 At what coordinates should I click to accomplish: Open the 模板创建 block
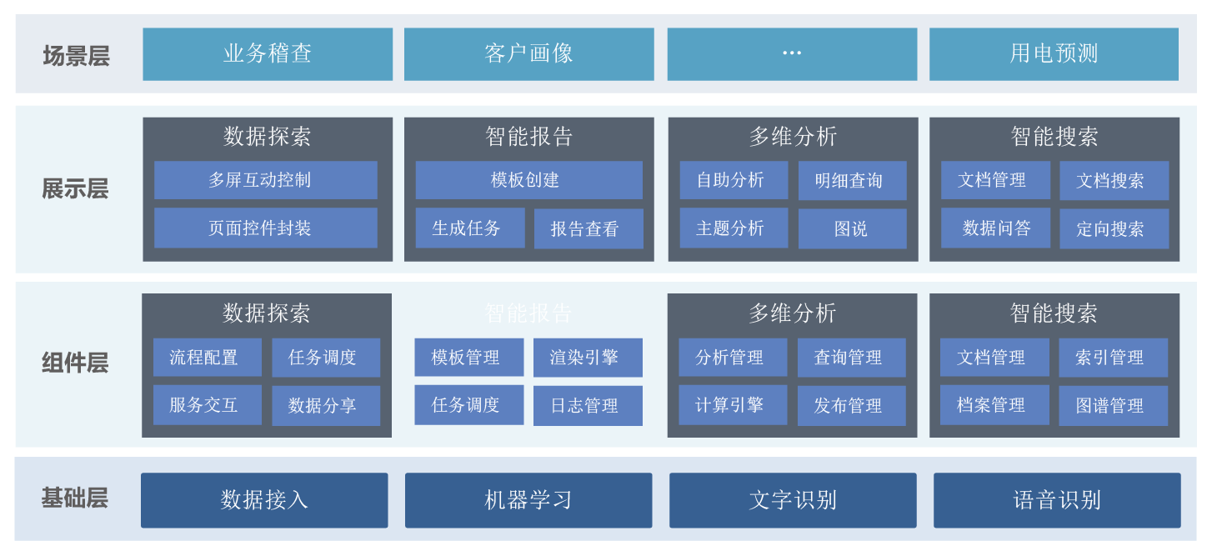528,180
